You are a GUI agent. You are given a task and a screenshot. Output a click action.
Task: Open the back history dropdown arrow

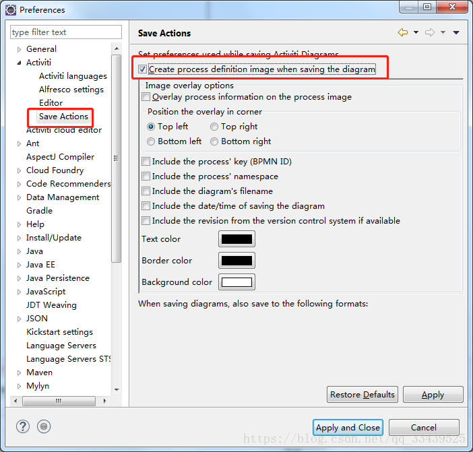[416, 32]
